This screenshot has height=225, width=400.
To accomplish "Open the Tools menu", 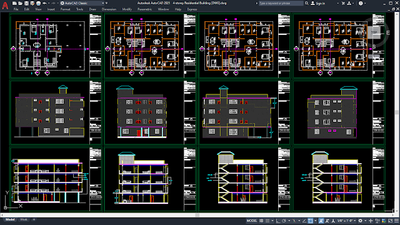I will click(x=79, y=9).
